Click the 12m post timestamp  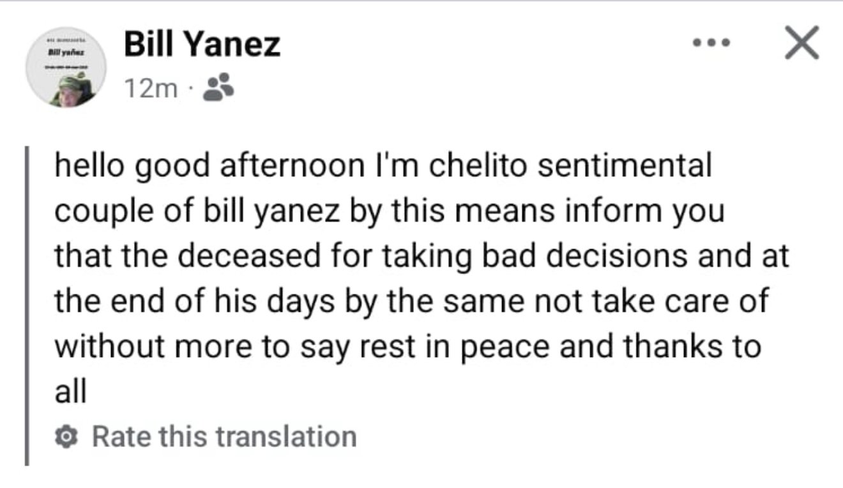(x=151, y=91)
